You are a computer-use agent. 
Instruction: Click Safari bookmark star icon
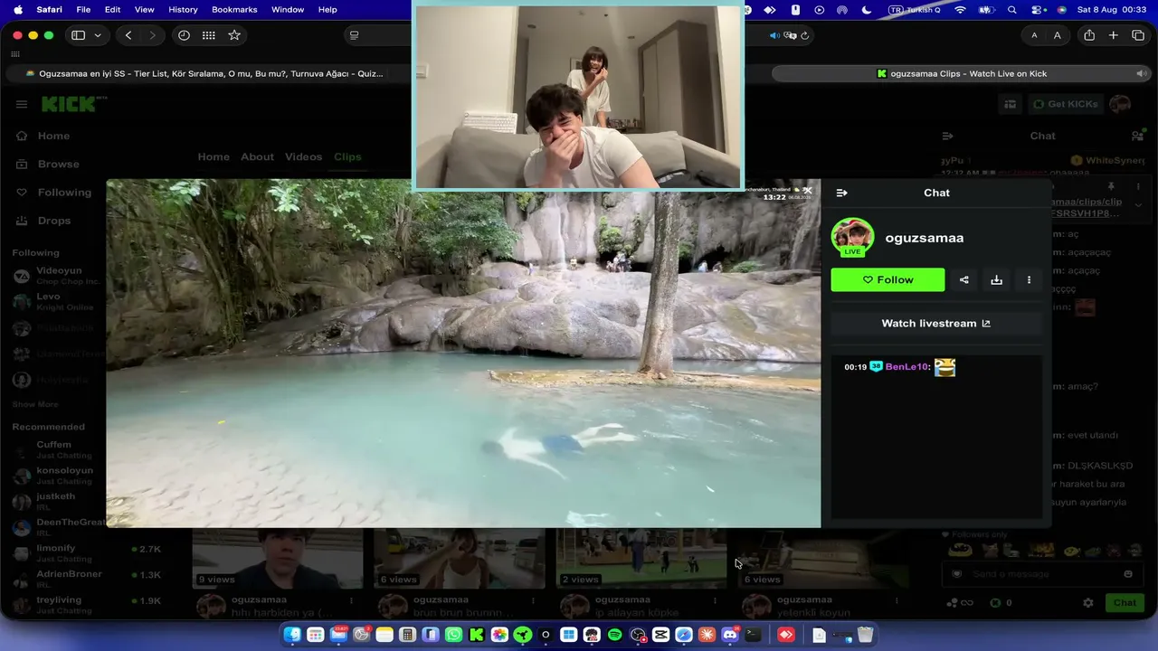[234, 35]
